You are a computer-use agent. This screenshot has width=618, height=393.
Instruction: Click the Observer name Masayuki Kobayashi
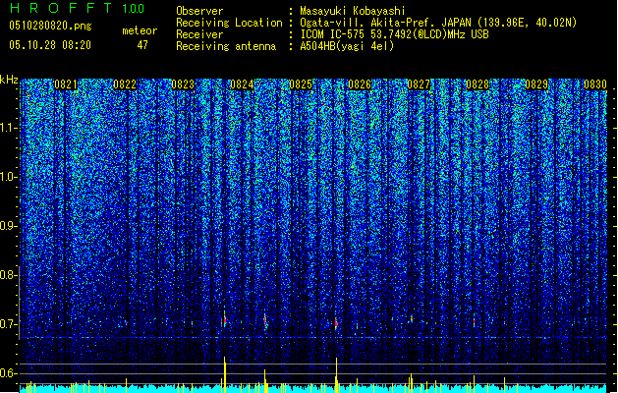353,11
